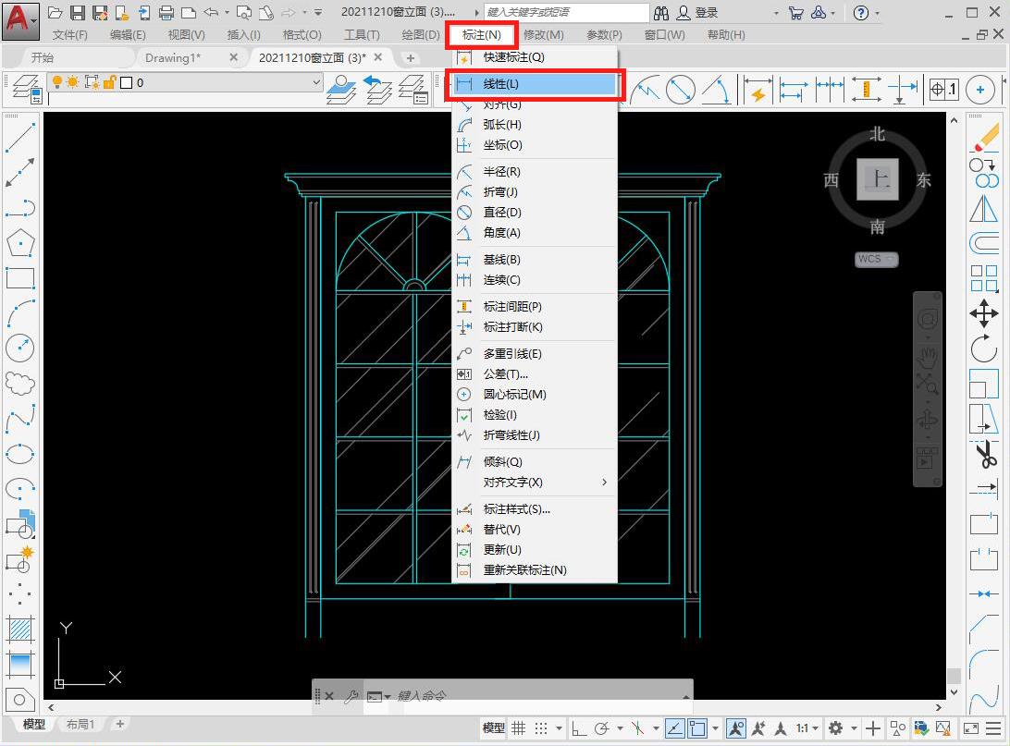Switch to the Layout1 (布局1) tab
Image resolution: width=1010 pixels, height=746 pixels.
click(x=80, y=724)
